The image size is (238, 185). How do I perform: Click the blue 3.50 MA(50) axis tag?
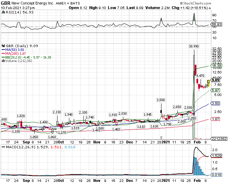coord(215,103)
